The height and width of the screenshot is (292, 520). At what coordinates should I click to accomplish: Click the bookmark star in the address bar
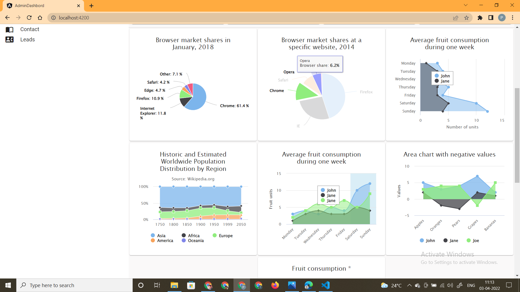point(467,18)
